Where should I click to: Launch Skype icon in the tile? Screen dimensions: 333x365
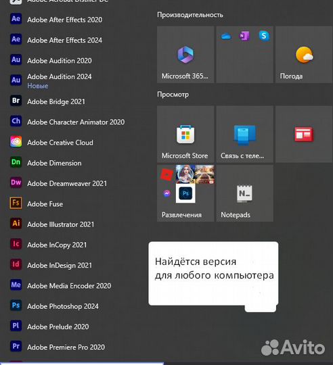[264, 36]
